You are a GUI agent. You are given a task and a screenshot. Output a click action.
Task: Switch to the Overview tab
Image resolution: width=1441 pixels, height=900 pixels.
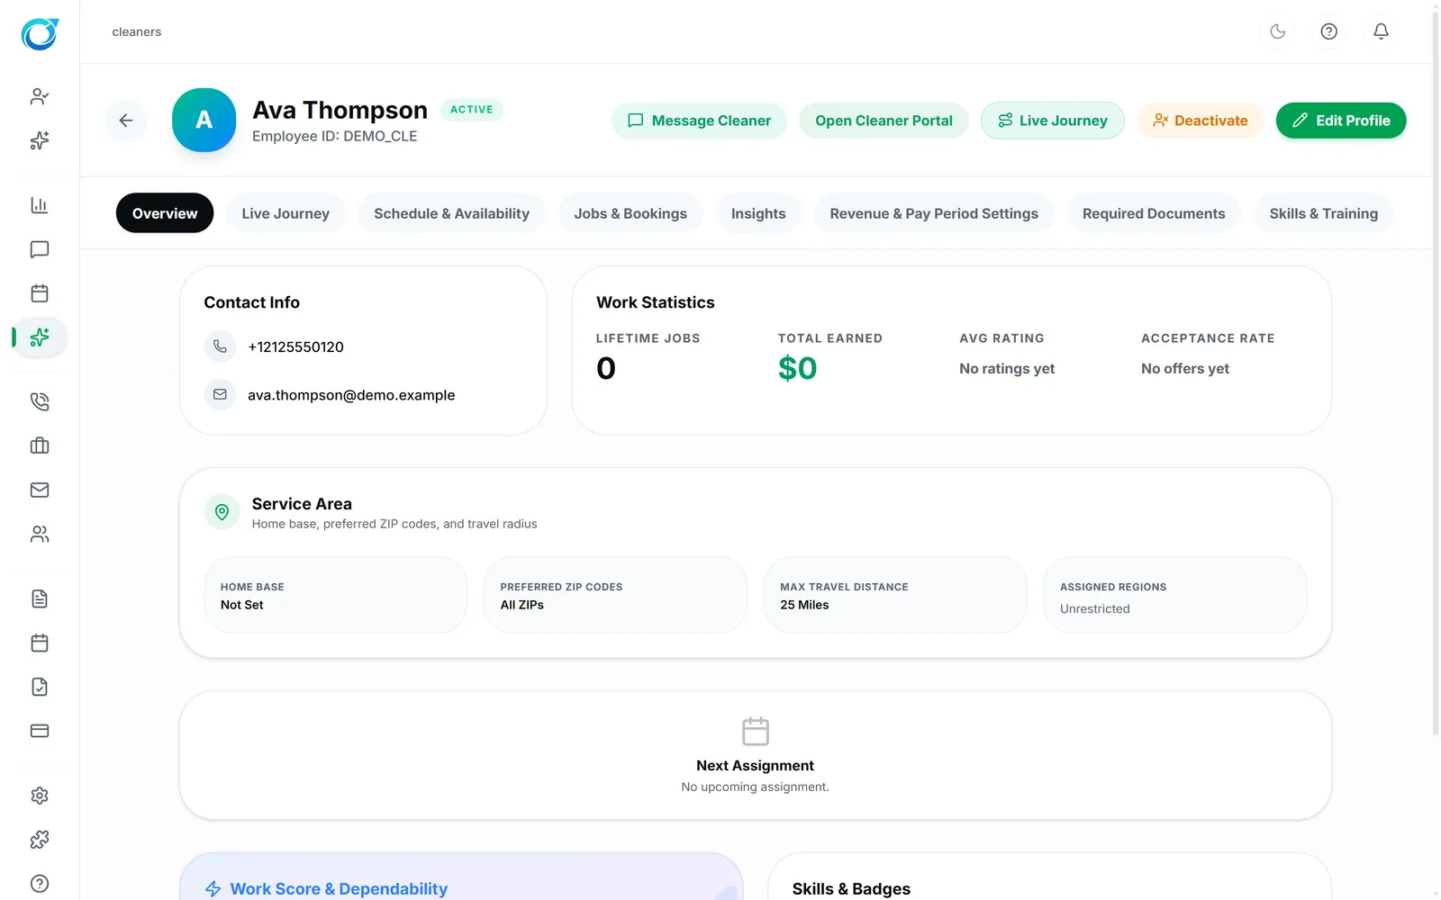(165, 213)
